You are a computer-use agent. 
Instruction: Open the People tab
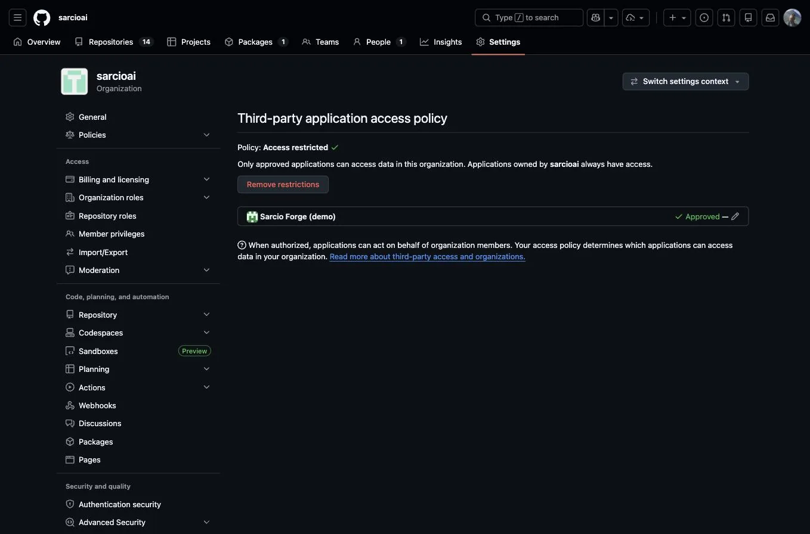click(379, 42)
